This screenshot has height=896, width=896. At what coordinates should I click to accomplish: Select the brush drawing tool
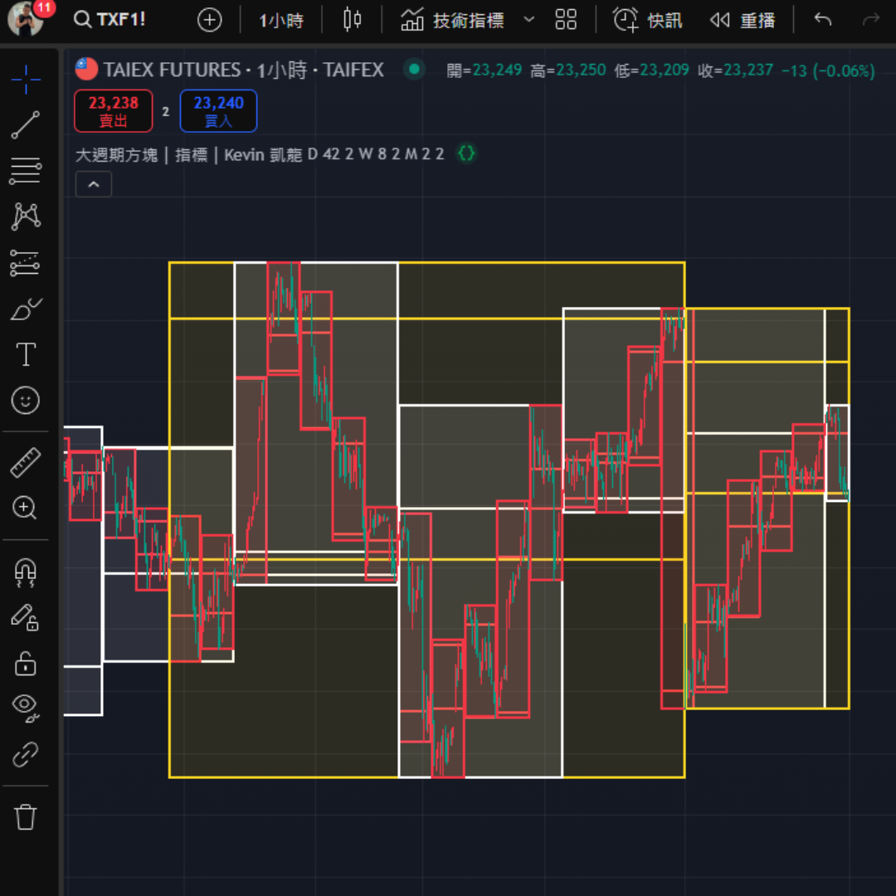click(26, 309)
